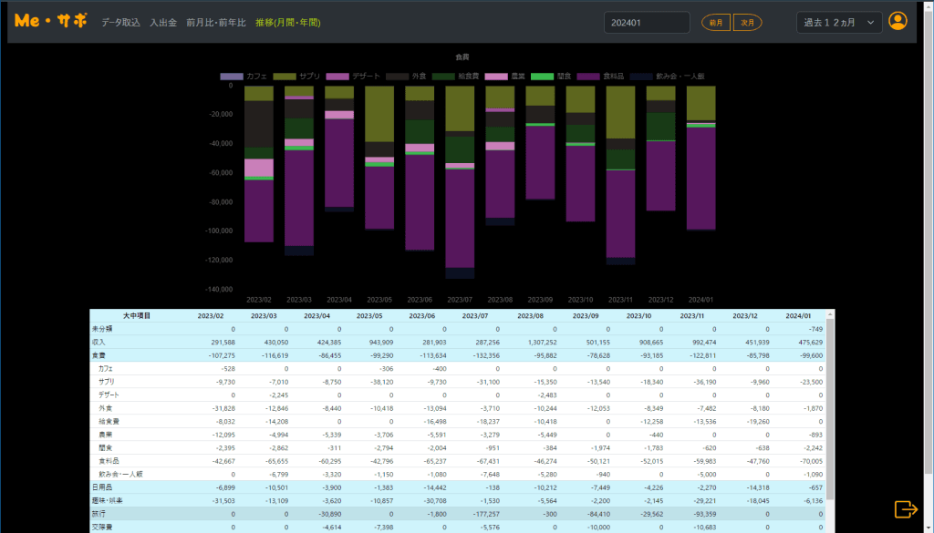Click the デザート legend color swatch
This screenshot has width=934, height=533.
coord(337,77)
